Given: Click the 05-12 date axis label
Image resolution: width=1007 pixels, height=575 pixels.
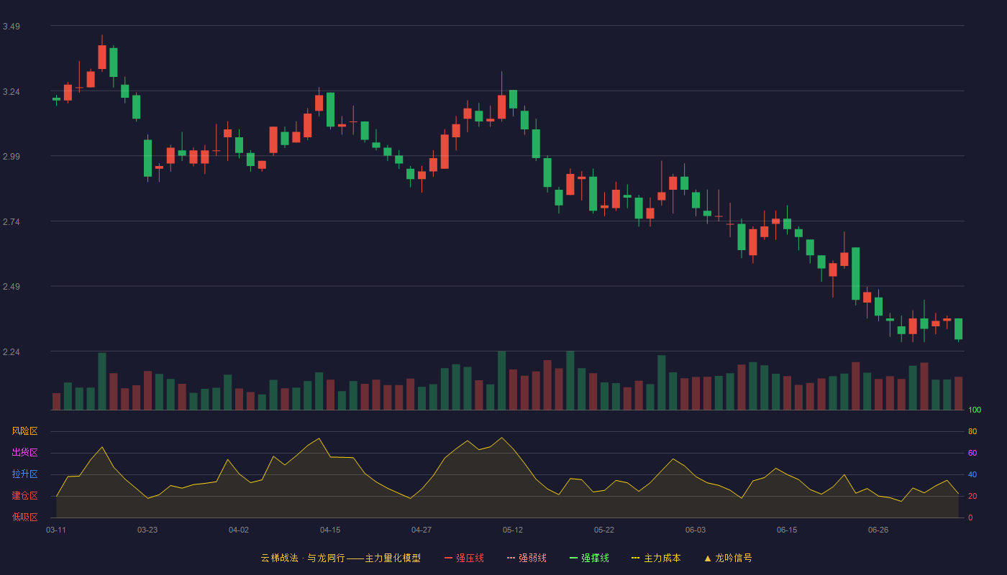Looking at the screenshot, I should [513, 530].
